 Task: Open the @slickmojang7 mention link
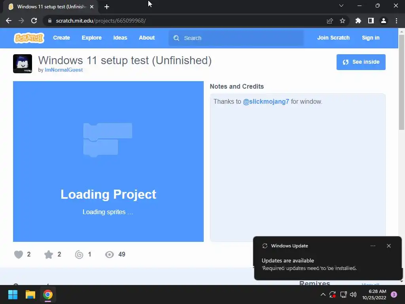click(x=266, y=102)
